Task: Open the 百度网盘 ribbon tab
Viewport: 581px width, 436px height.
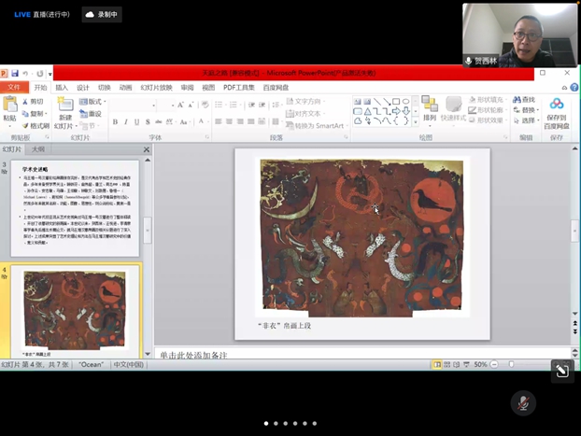Action: click(x=276, y=88)
